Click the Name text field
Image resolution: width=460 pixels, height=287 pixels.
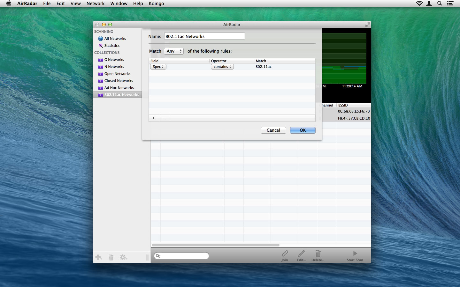(x=204, y=36)
